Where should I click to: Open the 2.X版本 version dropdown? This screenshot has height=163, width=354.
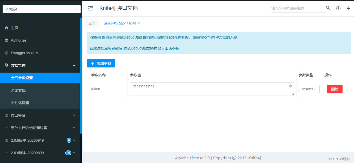(x=42, y=9)
